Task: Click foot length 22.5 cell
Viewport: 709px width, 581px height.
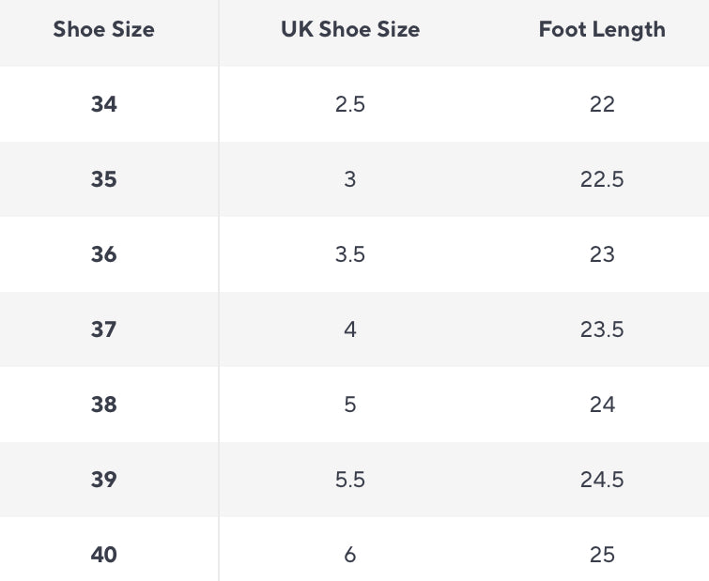Action: coord(602,179)
